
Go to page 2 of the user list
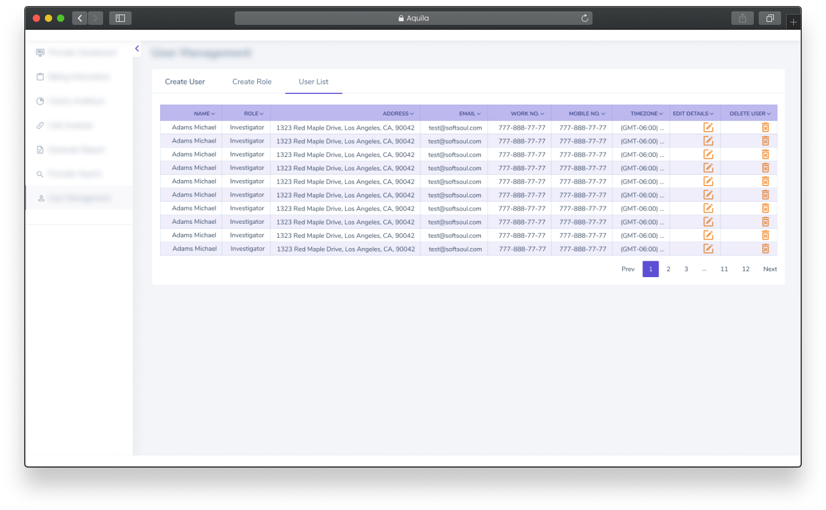668,269
